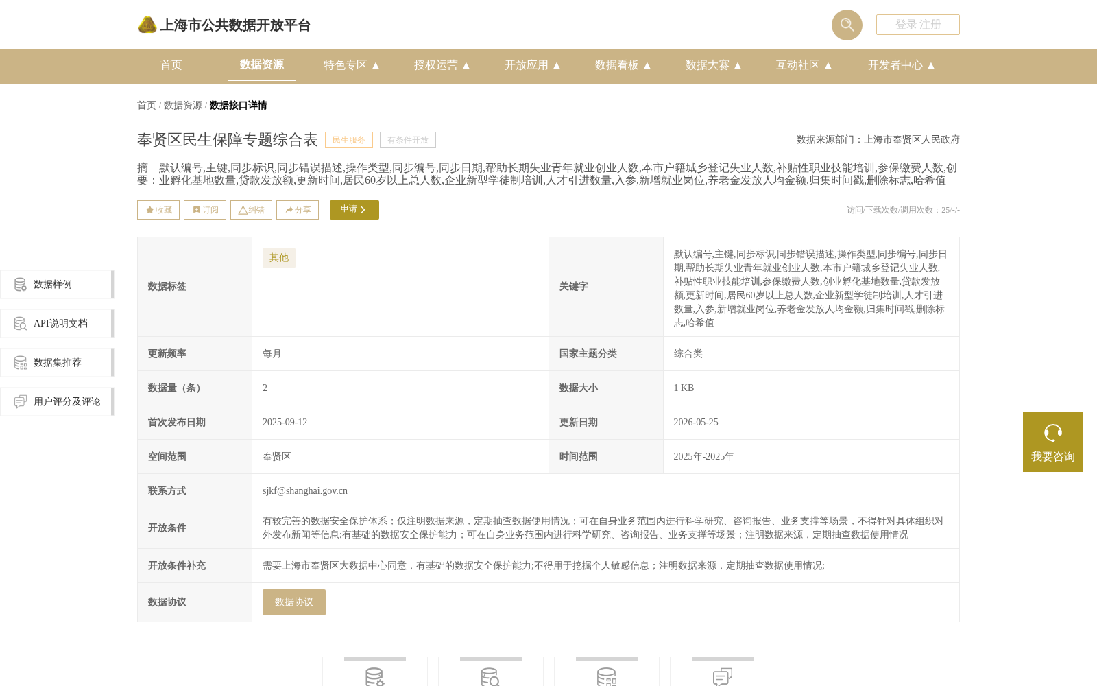Image resolution: width=1097 pixels, height=686 pixels.
Task: Click the 关键字 row label
Action: [574, 287]
